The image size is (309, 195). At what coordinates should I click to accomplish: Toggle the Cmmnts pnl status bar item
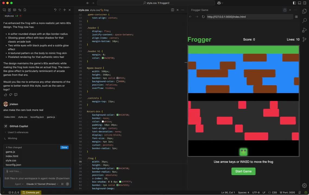[31, 193]
